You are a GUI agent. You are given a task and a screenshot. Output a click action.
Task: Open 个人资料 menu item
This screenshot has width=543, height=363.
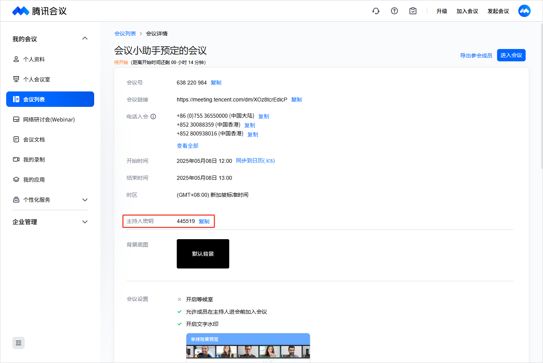[x=50, y=59]
